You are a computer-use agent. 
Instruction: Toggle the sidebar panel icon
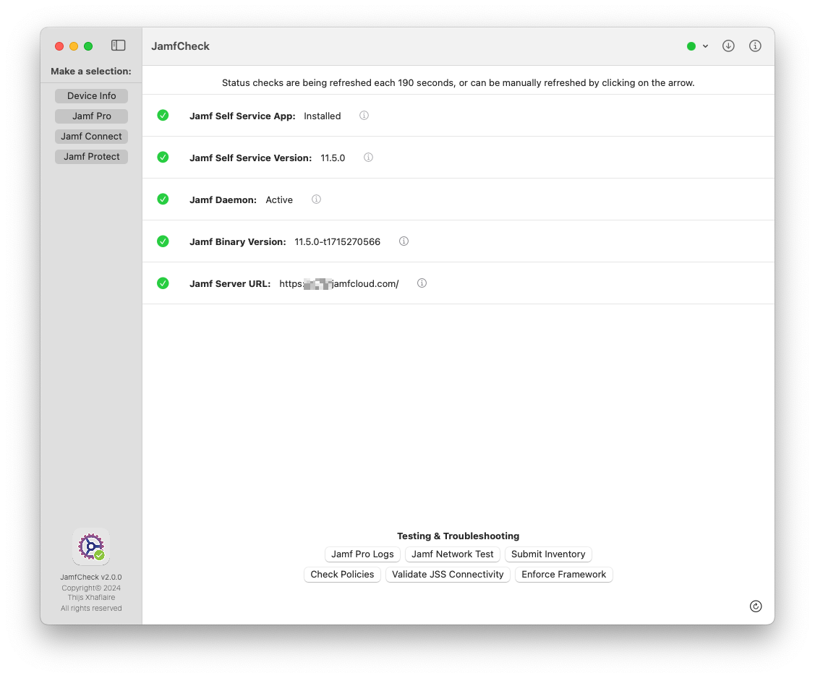click(x=118, y=46)
